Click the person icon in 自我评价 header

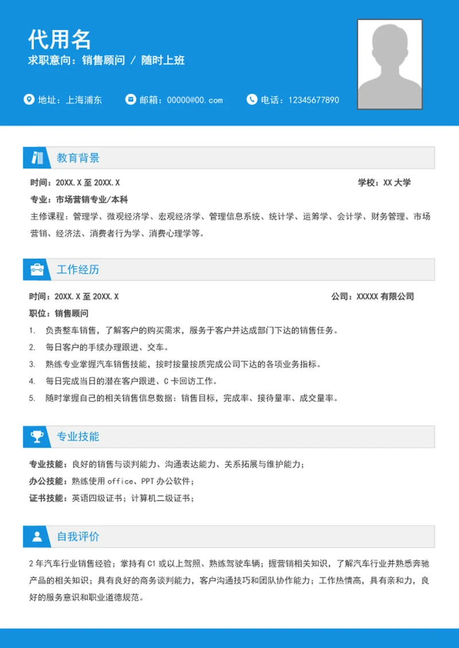[37, 536]
